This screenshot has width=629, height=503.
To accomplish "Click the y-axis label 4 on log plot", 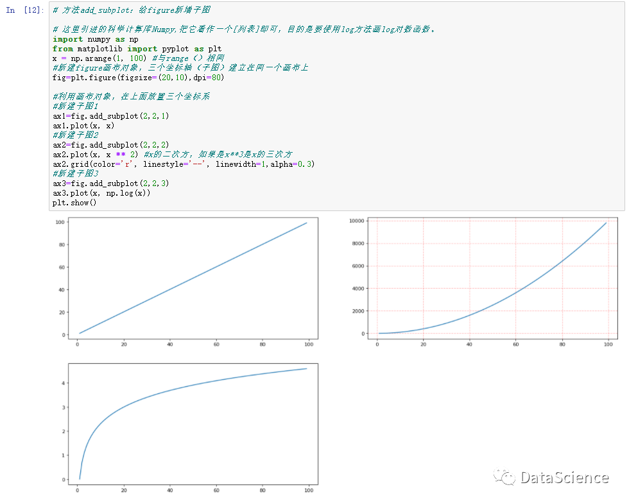I will [63, 383].
